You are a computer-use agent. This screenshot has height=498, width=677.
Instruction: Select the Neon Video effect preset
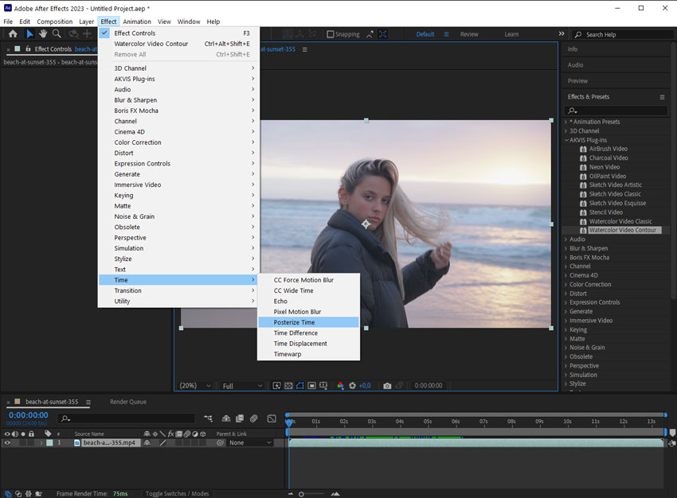(x=604, y=167)
